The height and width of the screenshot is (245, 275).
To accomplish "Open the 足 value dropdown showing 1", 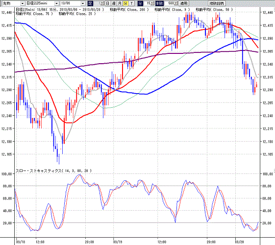I will click(102, 3).
